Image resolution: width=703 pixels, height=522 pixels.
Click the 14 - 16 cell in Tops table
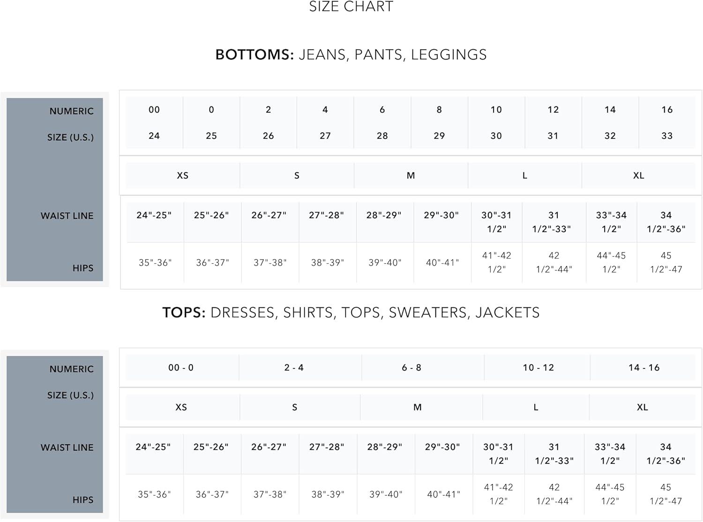[644, 368]
